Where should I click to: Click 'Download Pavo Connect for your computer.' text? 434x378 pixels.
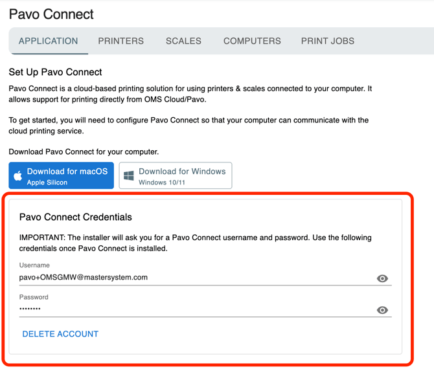click(84, 152)
